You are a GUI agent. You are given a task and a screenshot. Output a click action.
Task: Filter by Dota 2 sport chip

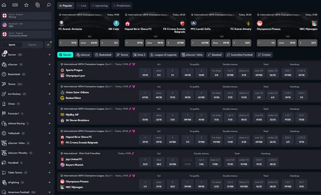pyautogui.click(x=139, y=55)
